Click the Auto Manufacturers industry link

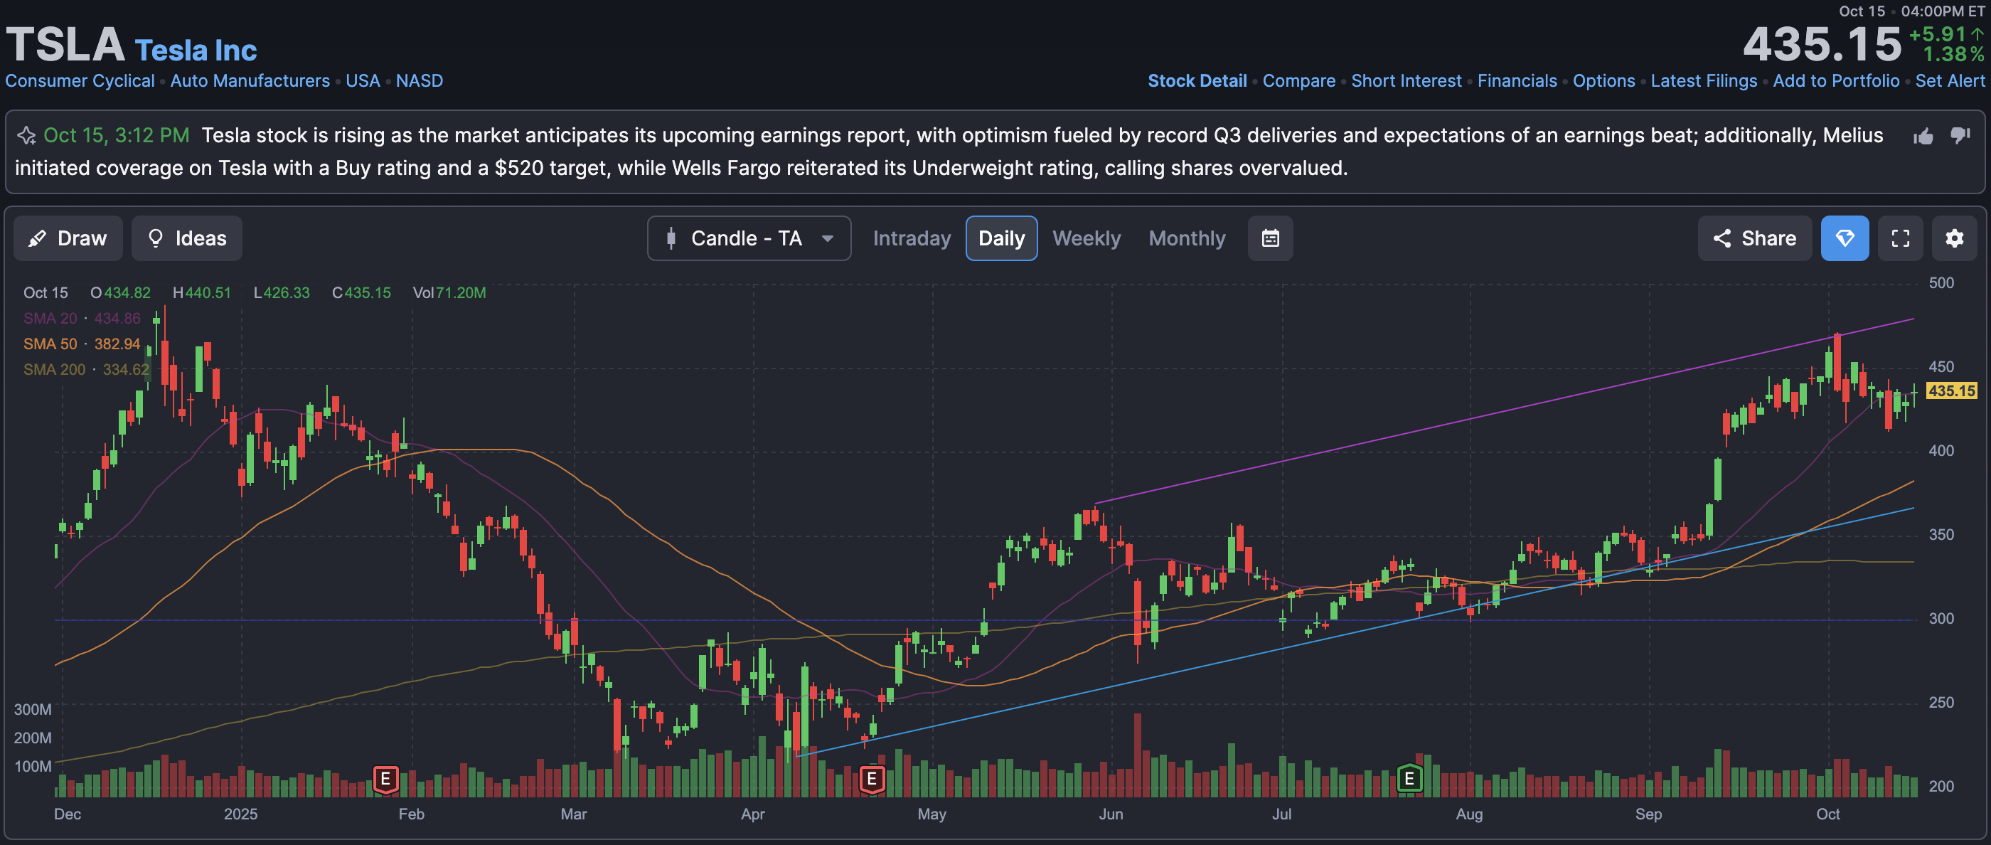[x=250, y=81]
